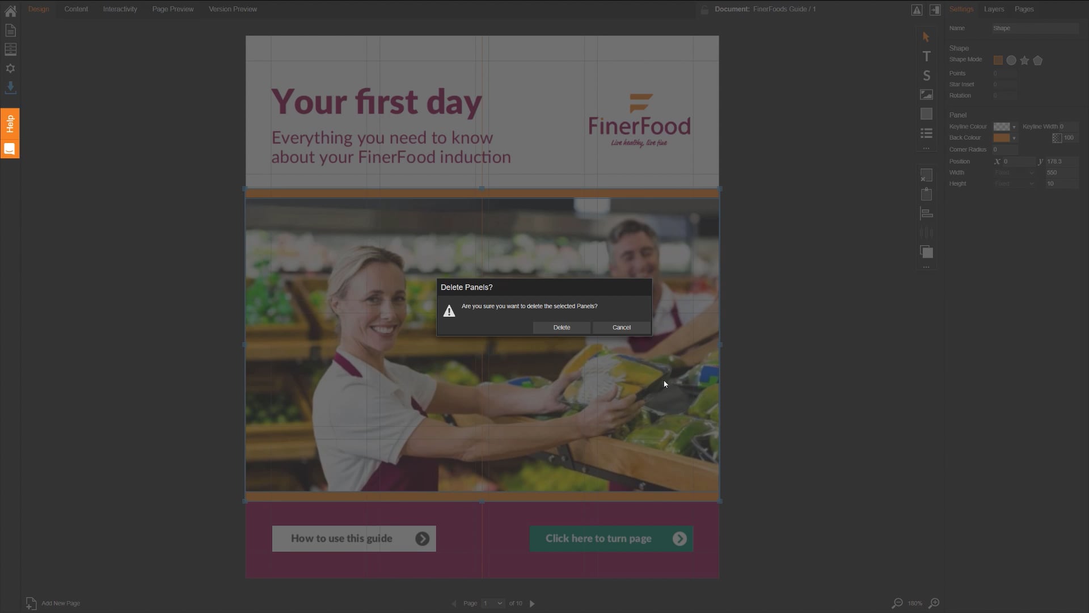Choose the Text tool

926,56
